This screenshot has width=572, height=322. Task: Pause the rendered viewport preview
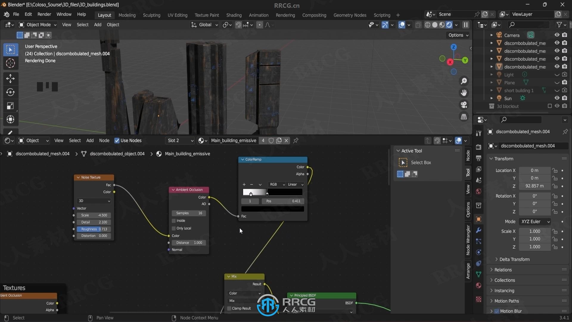coord(466,25)
